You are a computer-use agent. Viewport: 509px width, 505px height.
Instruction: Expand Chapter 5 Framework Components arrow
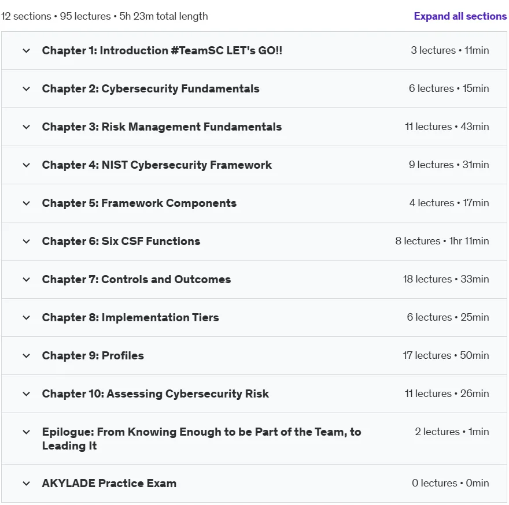coord(26,203)
